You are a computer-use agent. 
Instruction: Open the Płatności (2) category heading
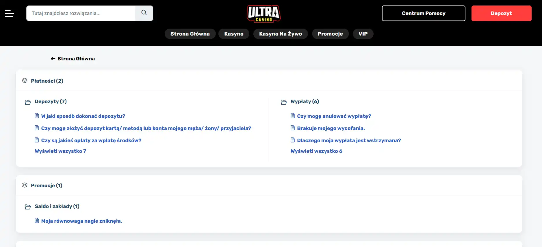(x=47, y=81)
